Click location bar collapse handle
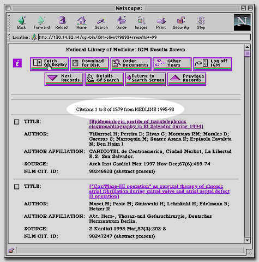 [9, 38]
